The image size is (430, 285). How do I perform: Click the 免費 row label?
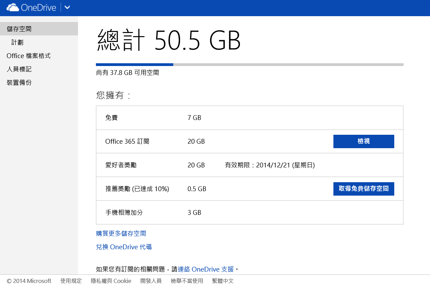[111, 118]
